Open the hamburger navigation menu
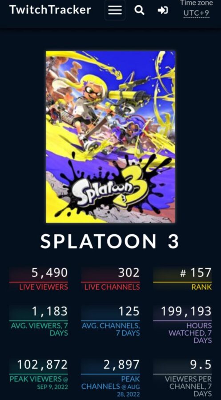This screenshot has height=400, width=221. point(115,10)
